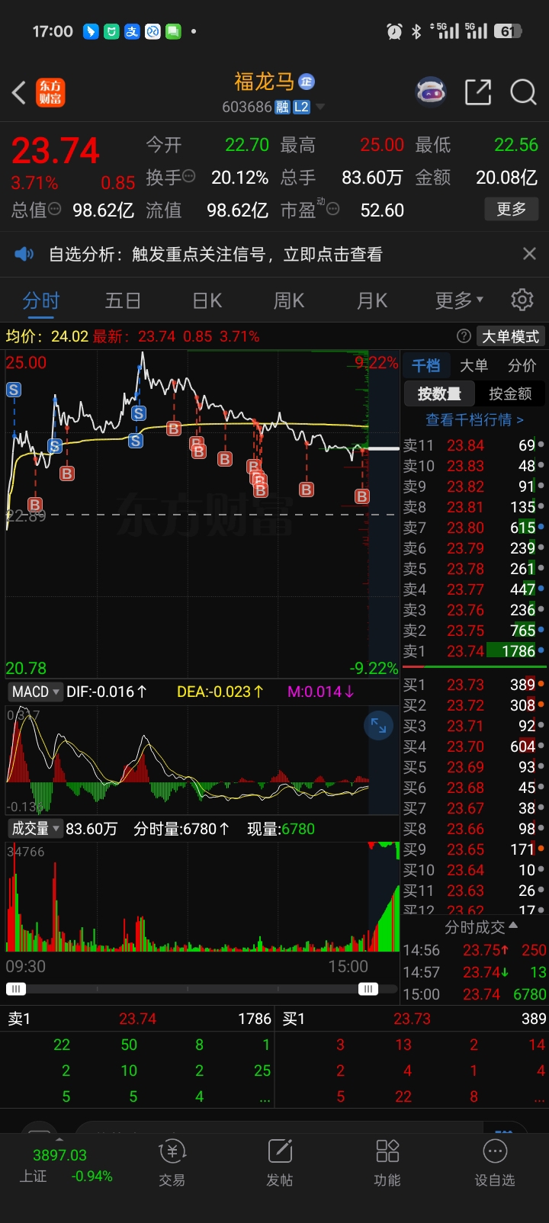
Task: Tap 卖7 row priced 23.80
Action: point(474,528)
